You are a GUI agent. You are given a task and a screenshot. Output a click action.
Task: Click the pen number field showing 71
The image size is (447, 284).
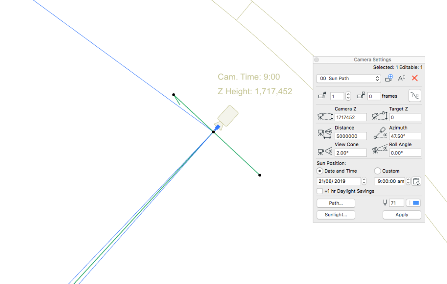pos(396,203)
